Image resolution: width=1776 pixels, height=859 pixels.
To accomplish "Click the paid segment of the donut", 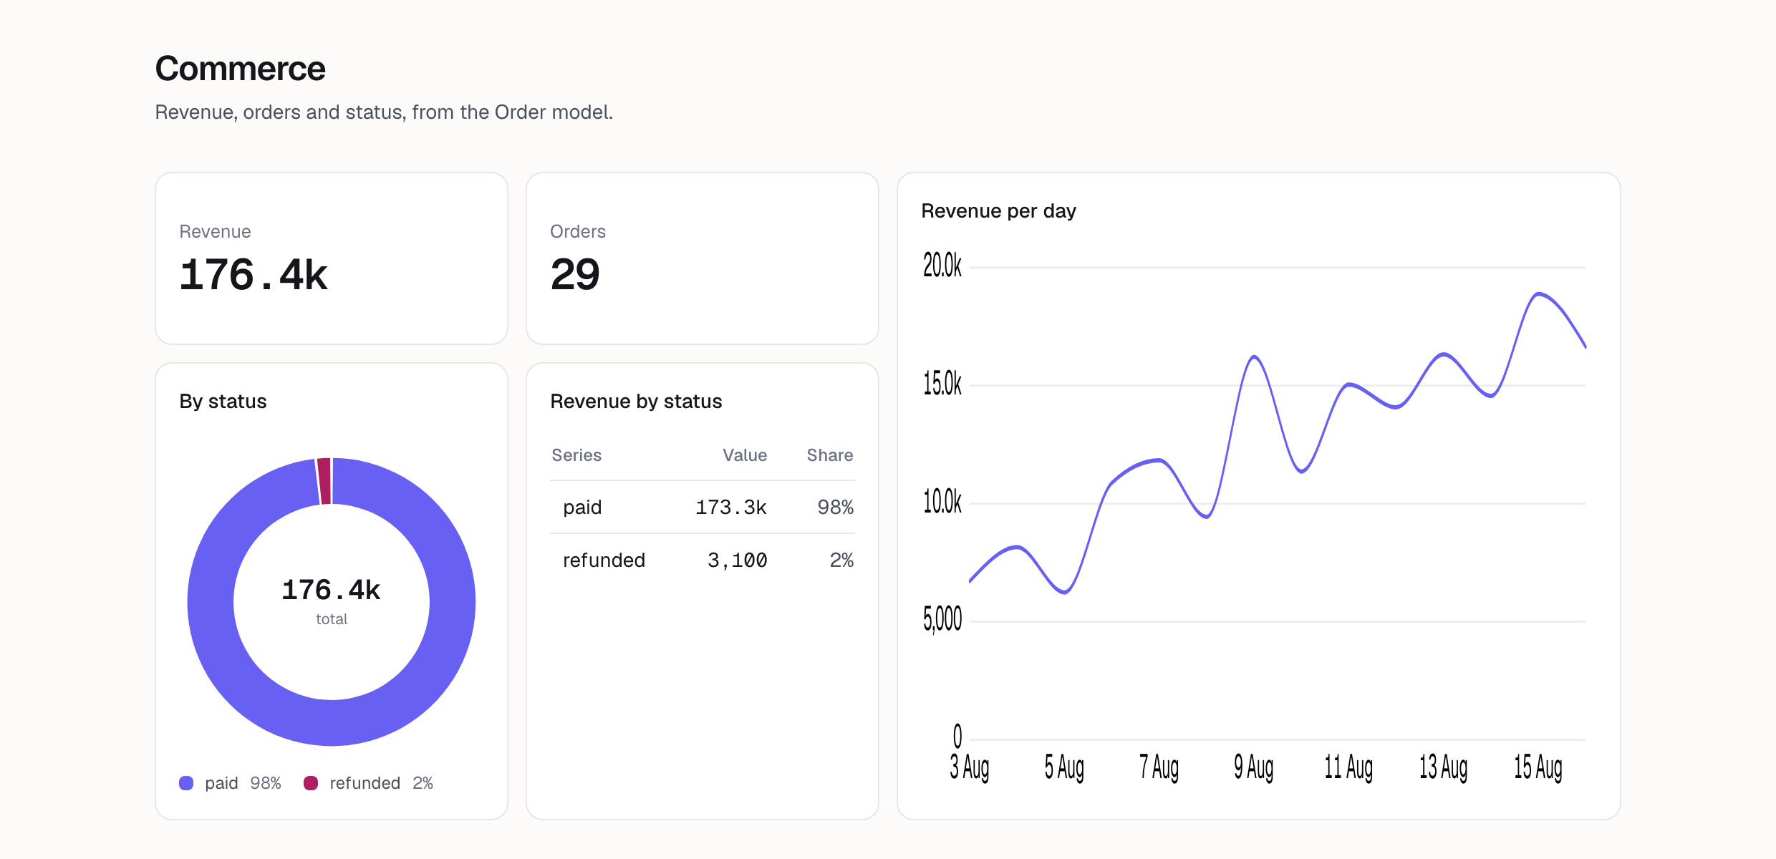I will click(332, 723).
